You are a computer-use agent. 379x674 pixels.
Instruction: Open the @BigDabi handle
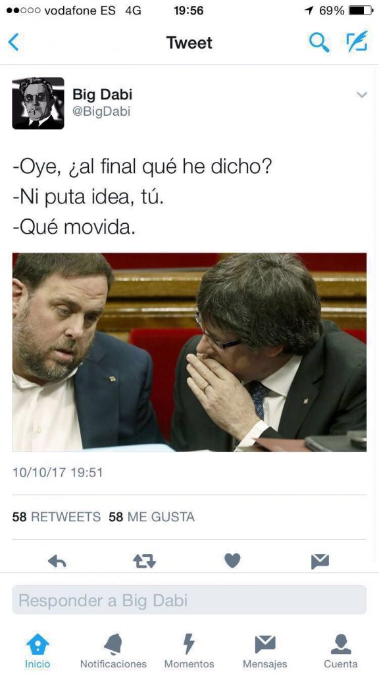coord(101,112)
